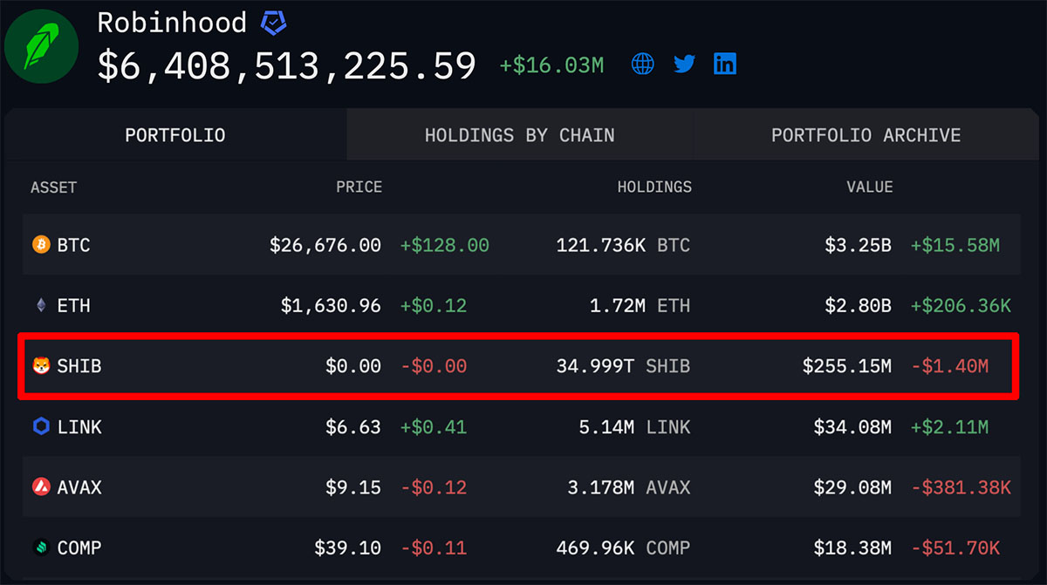This screenshot has height=585, width=1047.
Task: Click the holdings 121.736K BTC
Action: pos(623,246)
